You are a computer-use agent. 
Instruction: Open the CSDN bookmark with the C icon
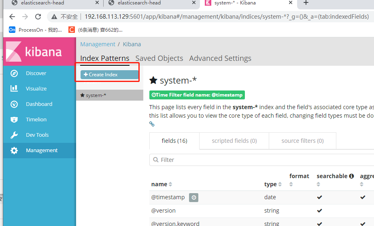(x=96, y=30)
